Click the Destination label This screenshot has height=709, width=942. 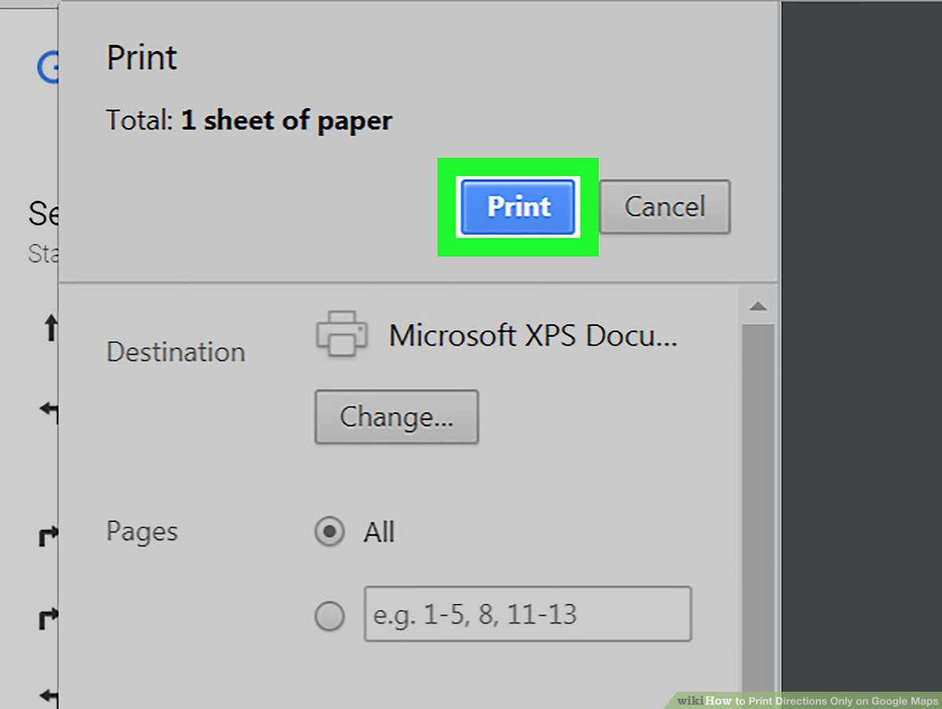point(176,352)
